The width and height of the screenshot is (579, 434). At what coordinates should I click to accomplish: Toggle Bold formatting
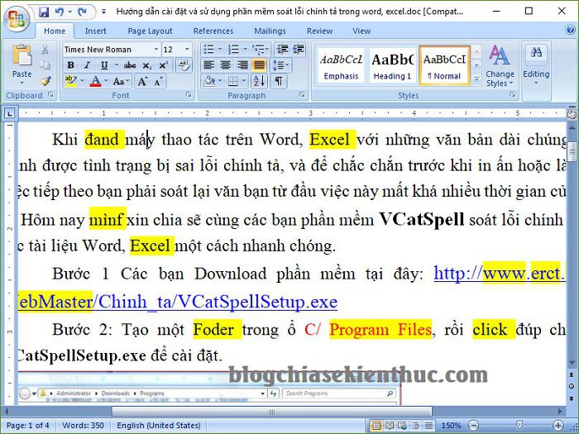point(70,65)
